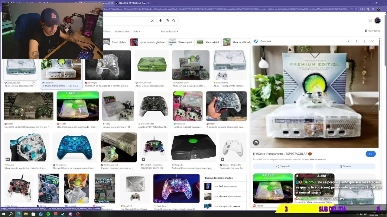Open the large Xbox Premium Edition preview image
The width and height of the screenshot is (387, 217).
click(x=314, y=97)
